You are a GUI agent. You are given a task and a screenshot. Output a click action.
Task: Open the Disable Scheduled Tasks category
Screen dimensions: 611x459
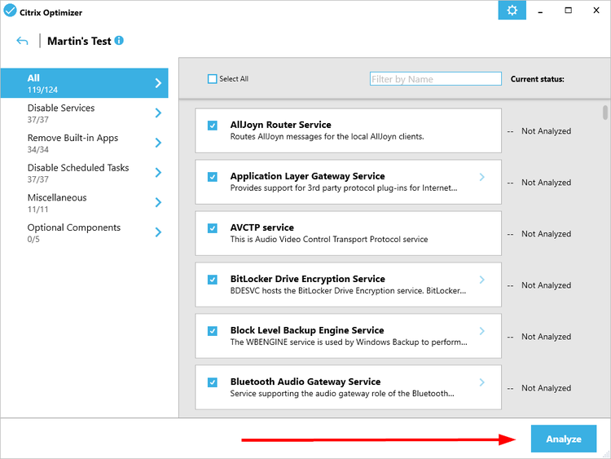pos(84,173)
